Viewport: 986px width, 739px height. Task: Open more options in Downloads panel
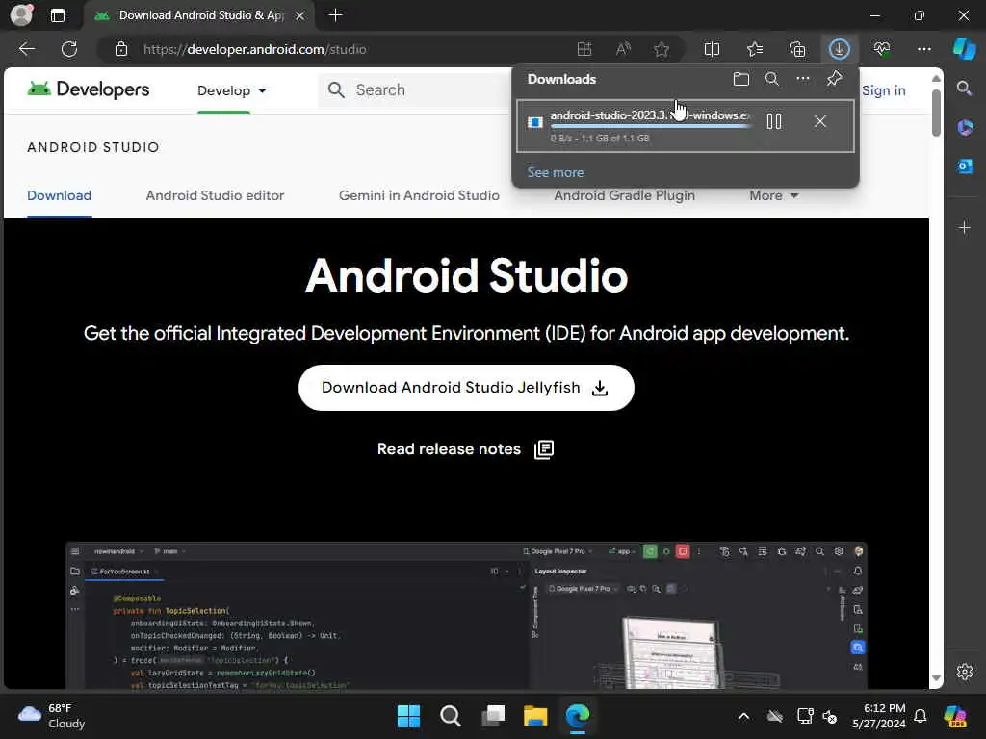click(803, 79)
